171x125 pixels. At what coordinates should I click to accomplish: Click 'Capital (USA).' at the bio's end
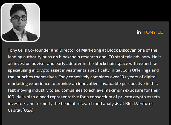pos(21,110)
